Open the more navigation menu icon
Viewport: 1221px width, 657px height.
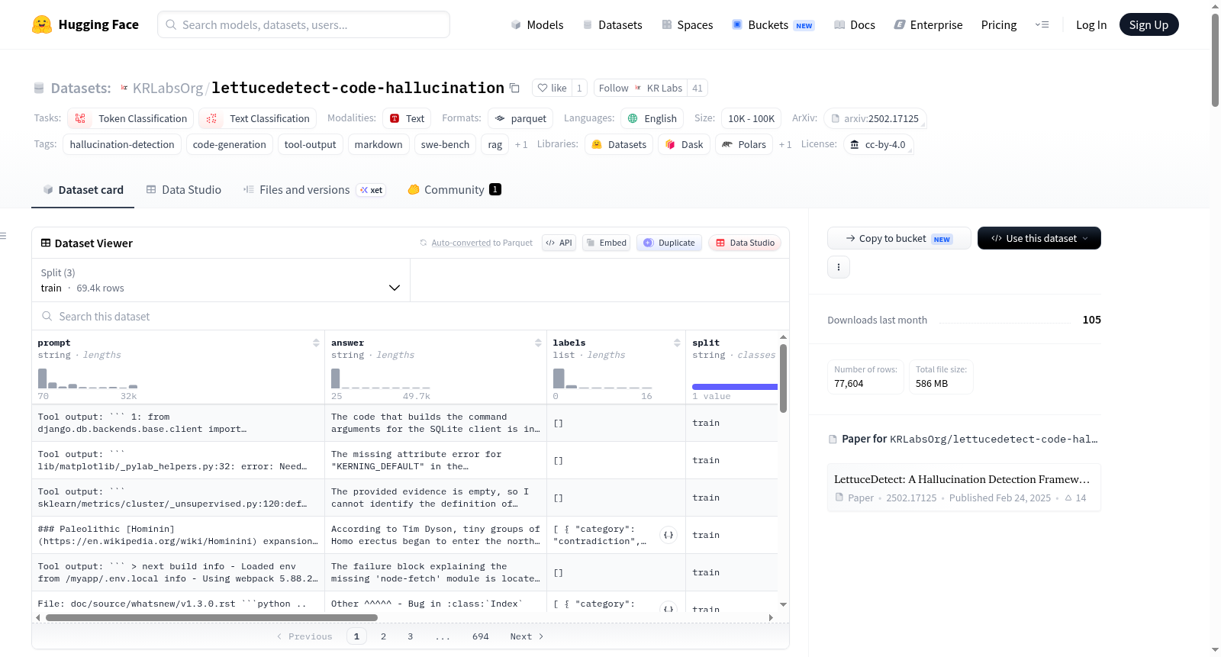[1042, 24]
